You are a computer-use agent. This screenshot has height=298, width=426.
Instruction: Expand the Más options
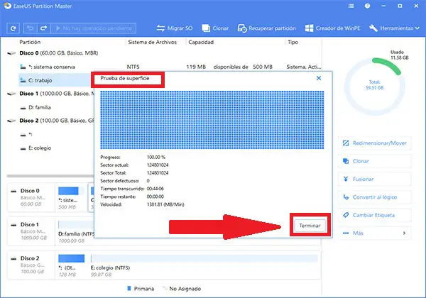click(x=375, y=233)
